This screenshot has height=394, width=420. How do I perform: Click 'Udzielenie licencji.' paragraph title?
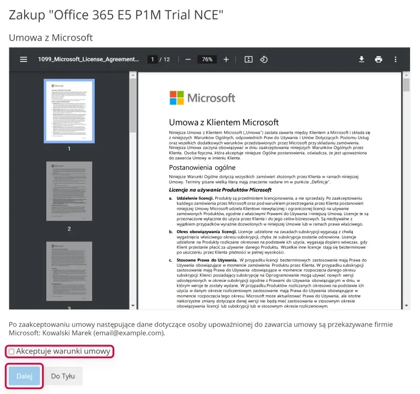point(195,198)
